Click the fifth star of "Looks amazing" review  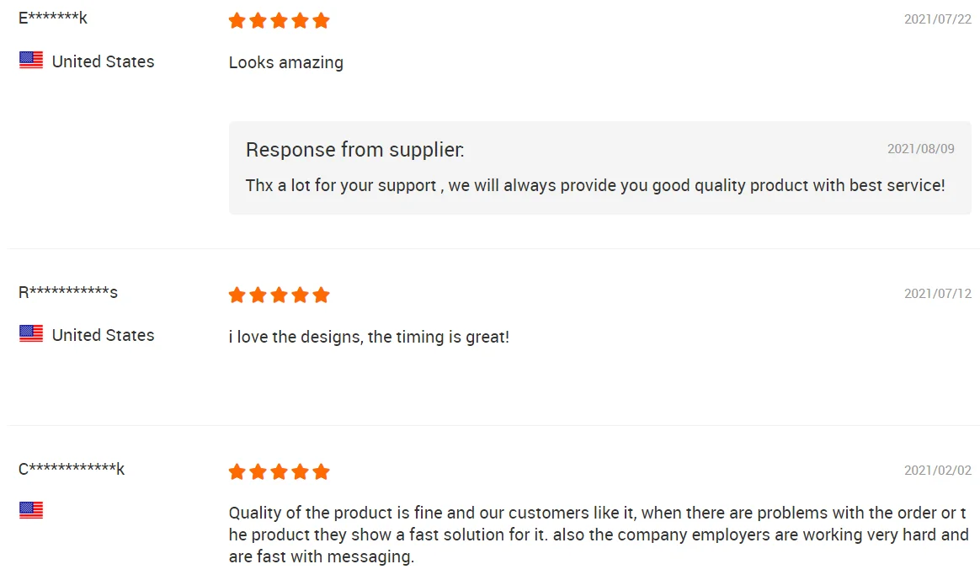(x=321, y=20)
